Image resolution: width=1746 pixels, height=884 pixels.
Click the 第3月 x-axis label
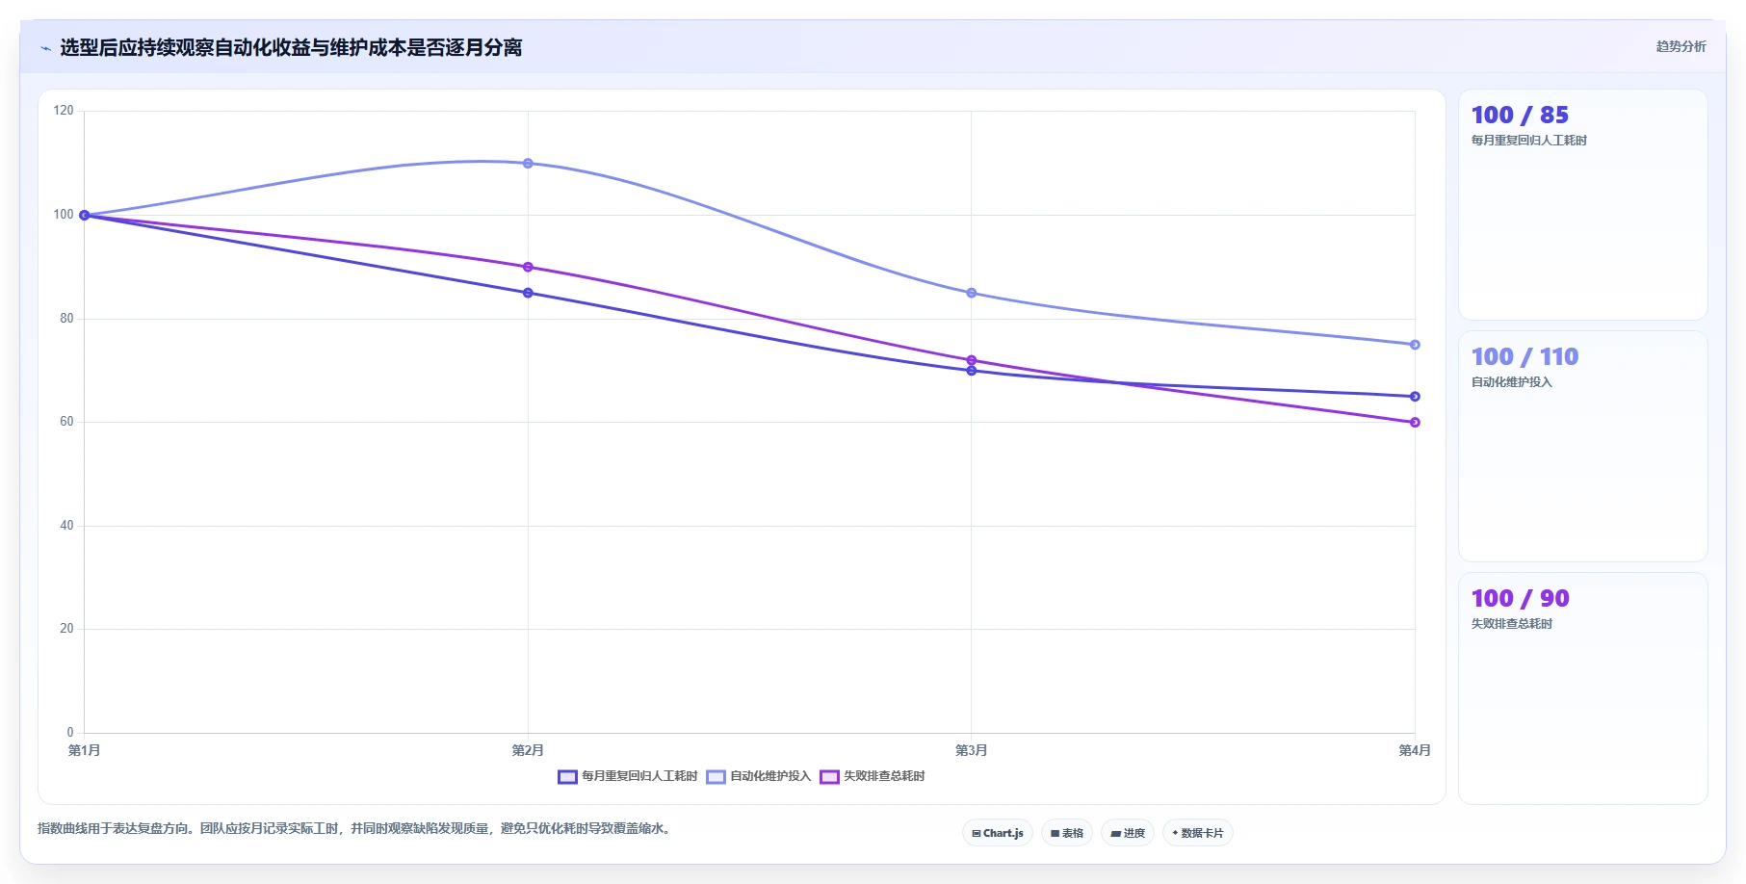971,751
